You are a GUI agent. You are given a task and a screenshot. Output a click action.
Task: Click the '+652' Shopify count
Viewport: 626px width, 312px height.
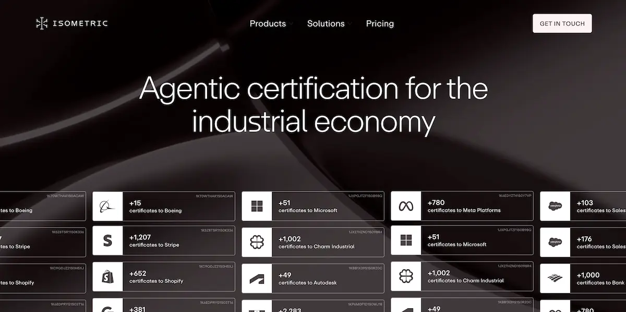pos(138,273)
